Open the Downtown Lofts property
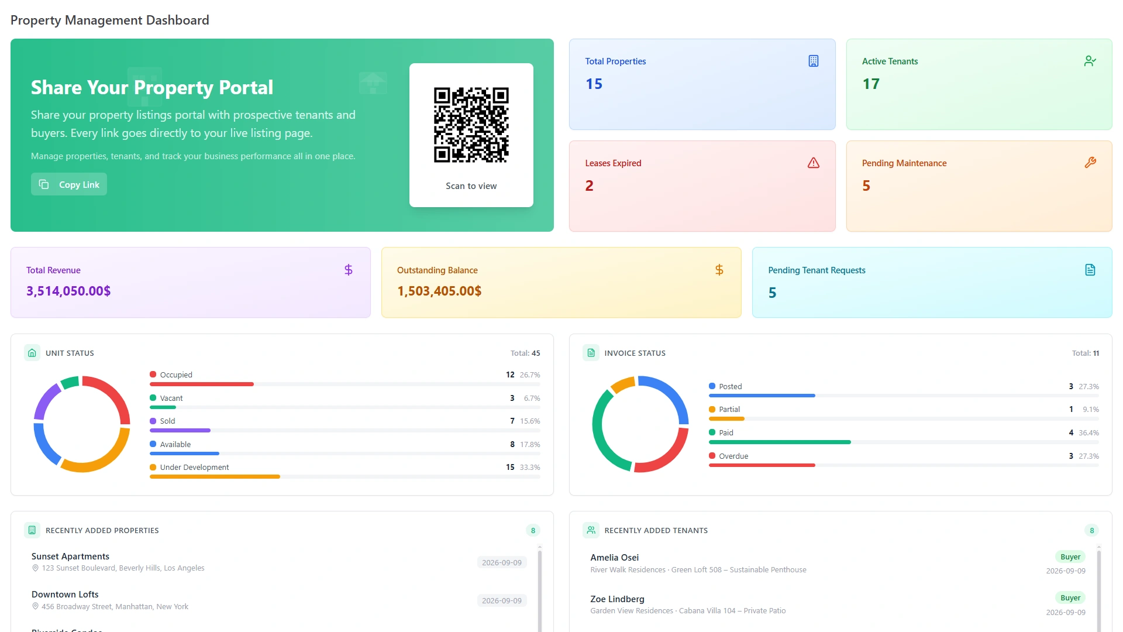This screenshot has height=632, width=1123. 279,600
